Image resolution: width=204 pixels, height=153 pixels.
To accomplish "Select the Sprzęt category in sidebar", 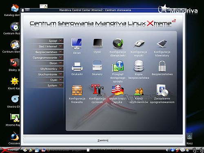I will 47,41.
